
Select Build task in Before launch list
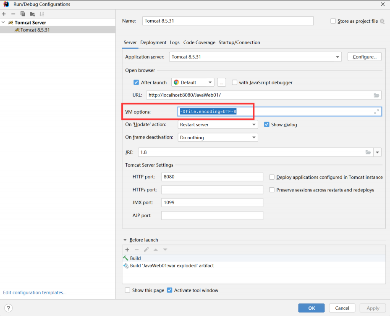point(254,258)
